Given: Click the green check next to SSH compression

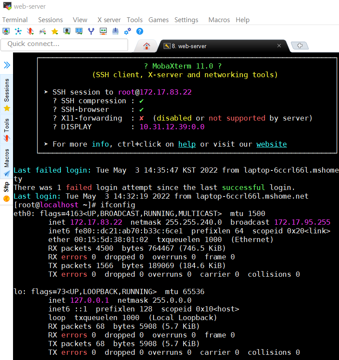Looking at the screenshot, I should click(142, 101).
